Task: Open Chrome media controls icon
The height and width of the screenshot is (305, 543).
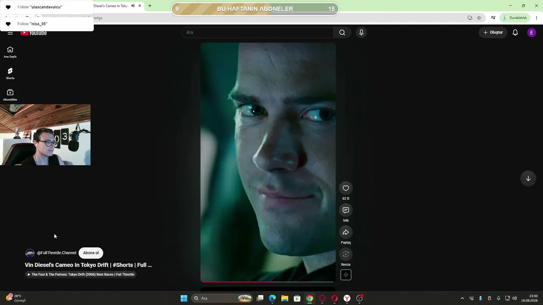Action: click(493, 18)
